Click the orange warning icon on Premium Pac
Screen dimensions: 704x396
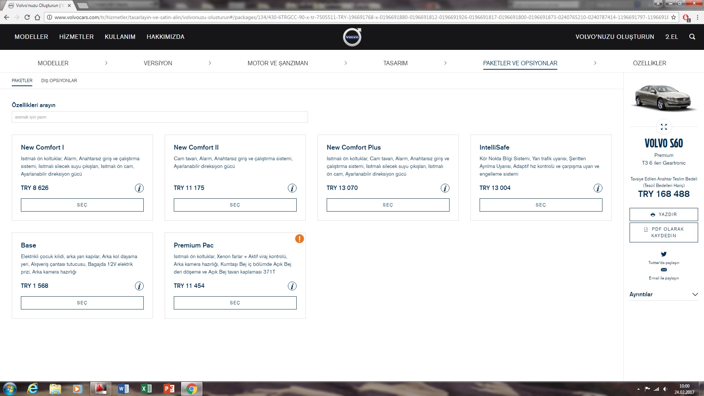click(x=300, y=239)
